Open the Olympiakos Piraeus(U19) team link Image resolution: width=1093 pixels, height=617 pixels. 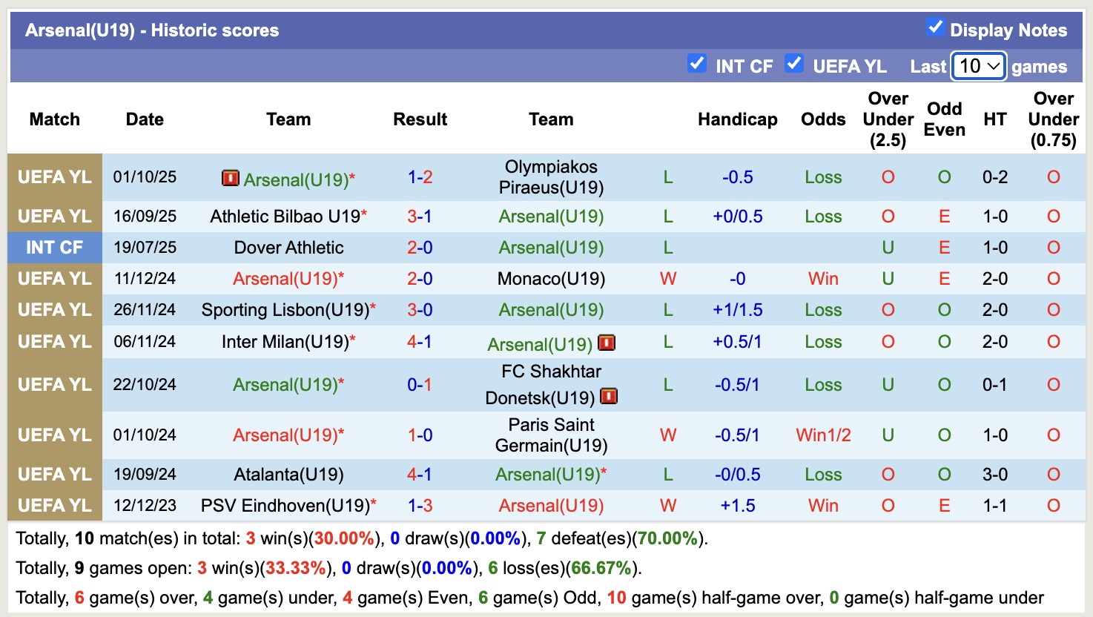[551, 177]
